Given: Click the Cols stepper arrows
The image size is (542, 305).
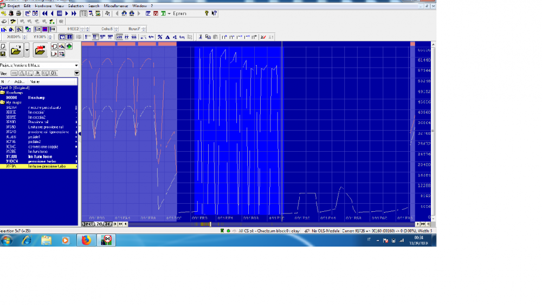Looking at the screenshot, I should (116, 29).
